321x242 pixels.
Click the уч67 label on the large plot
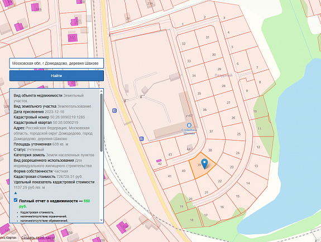[x=189, y=116]
